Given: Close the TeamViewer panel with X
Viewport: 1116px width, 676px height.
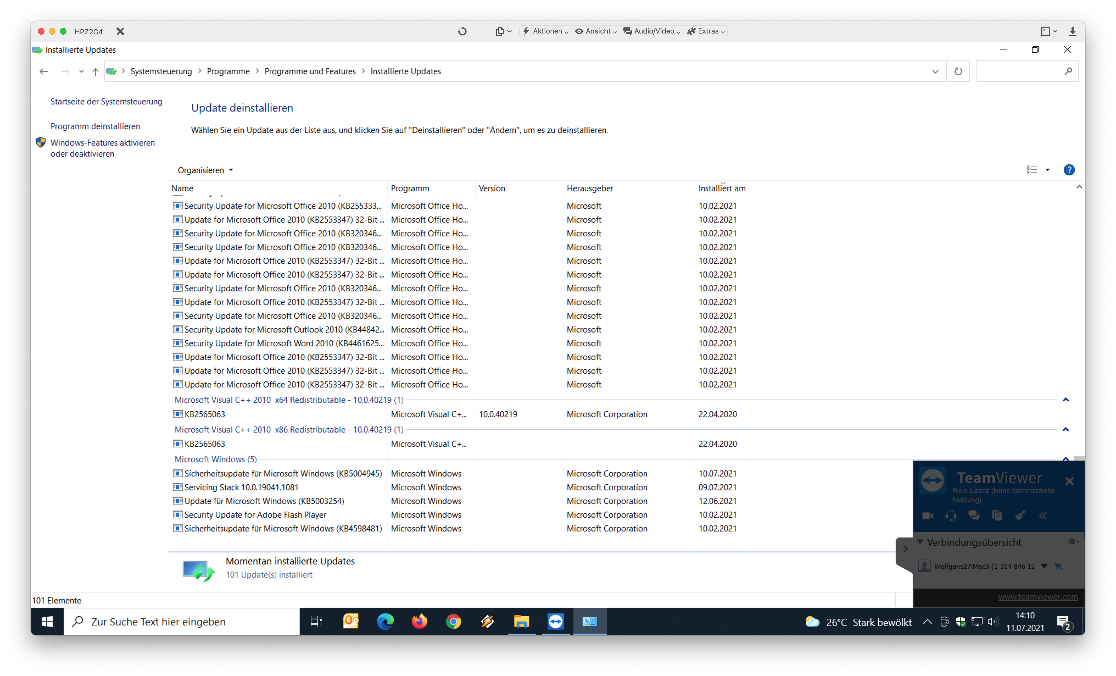Looking at the screenshot, I should (x=1069, y=481).
